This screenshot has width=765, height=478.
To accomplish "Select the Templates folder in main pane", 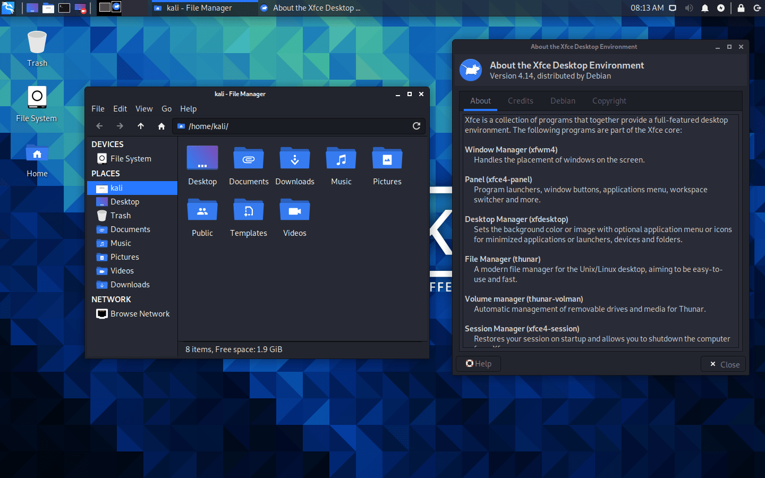I will (249, 217).
